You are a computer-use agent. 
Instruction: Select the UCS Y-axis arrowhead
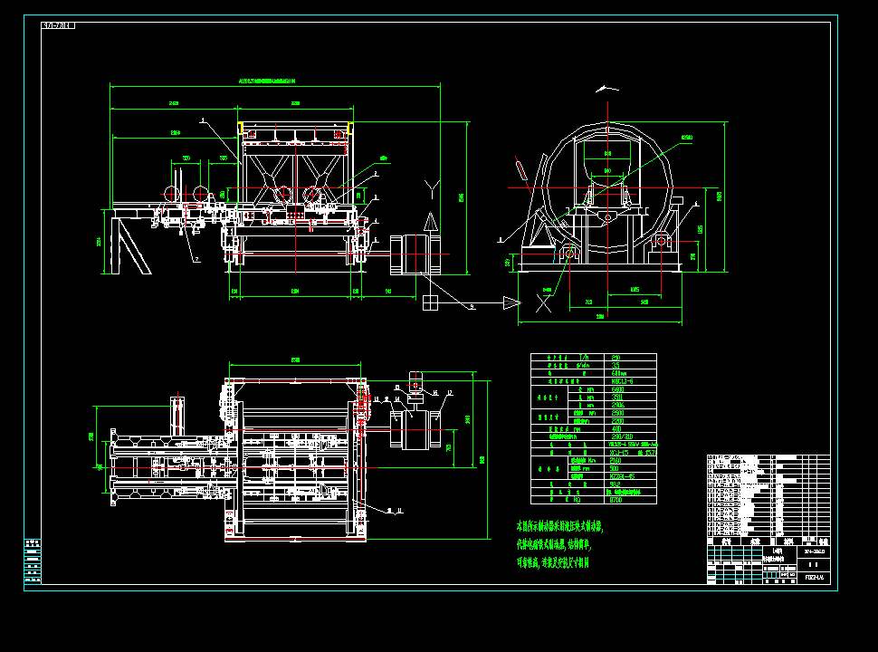coord(431,221)
